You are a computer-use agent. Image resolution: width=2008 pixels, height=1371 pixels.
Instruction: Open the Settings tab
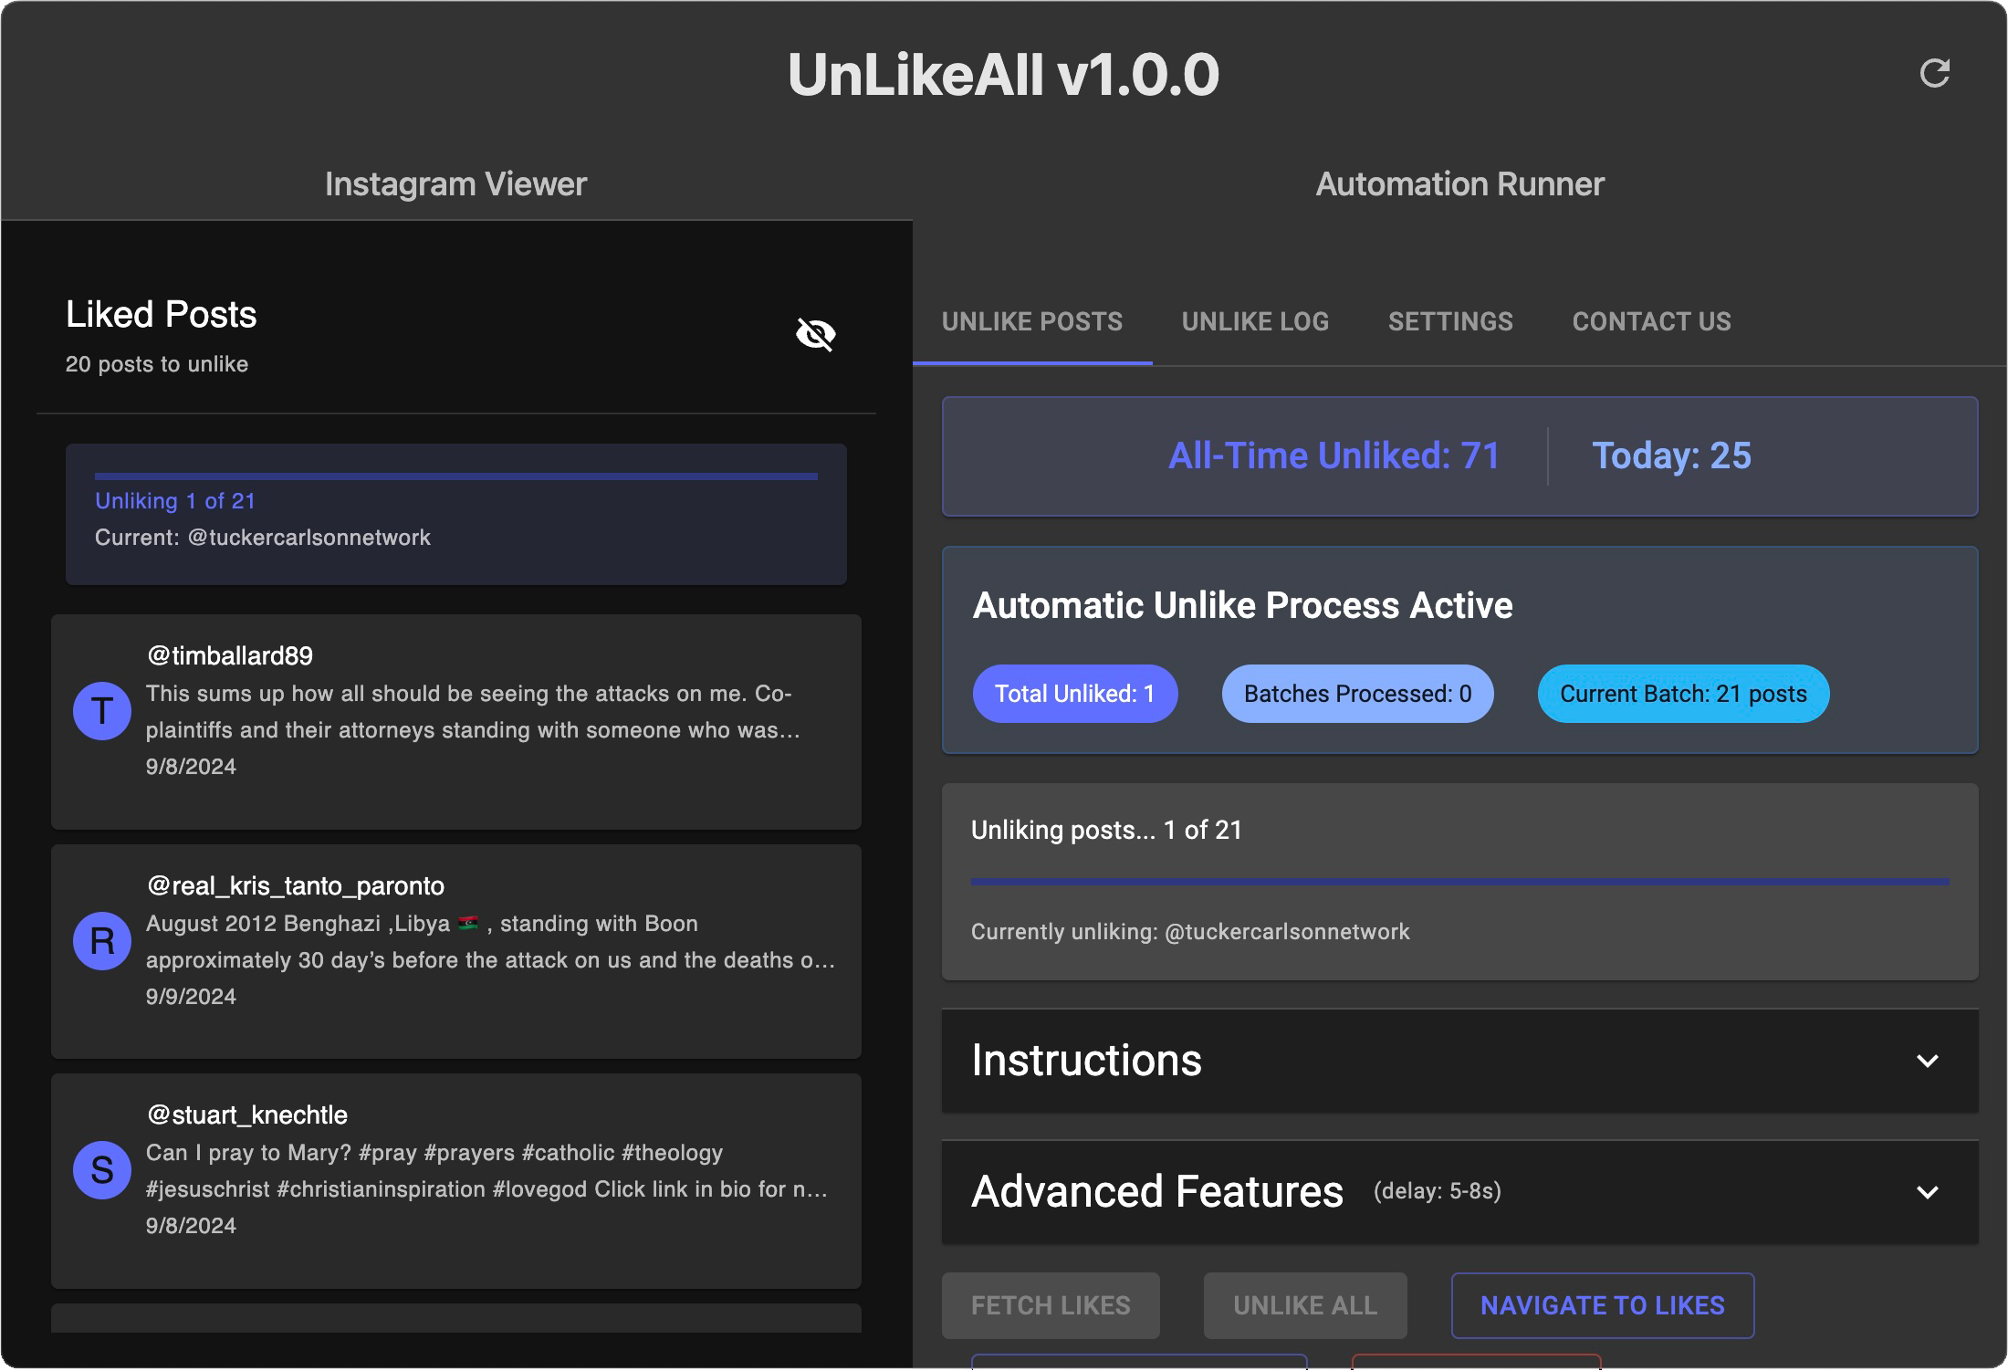[1450, 321]
